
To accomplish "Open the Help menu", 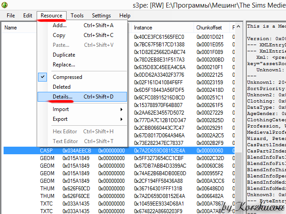I will tap(125, 16).
